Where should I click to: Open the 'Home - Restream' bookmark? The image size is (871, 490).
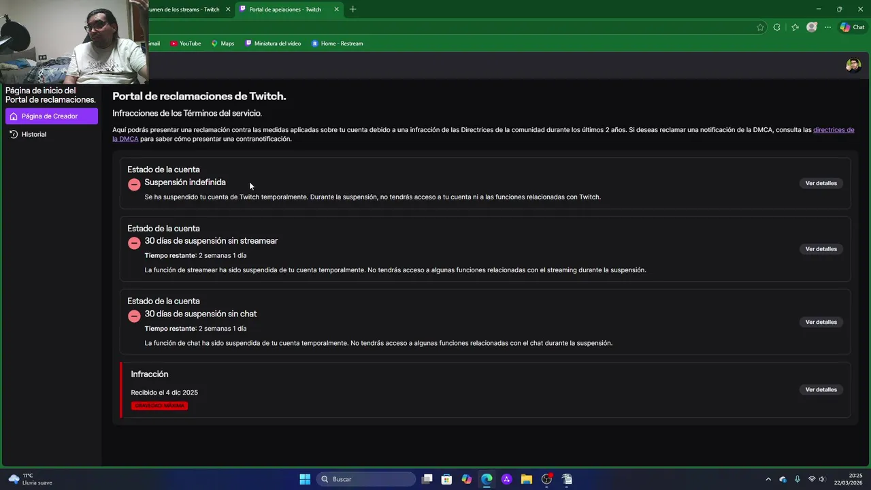(x=338, y=44)
